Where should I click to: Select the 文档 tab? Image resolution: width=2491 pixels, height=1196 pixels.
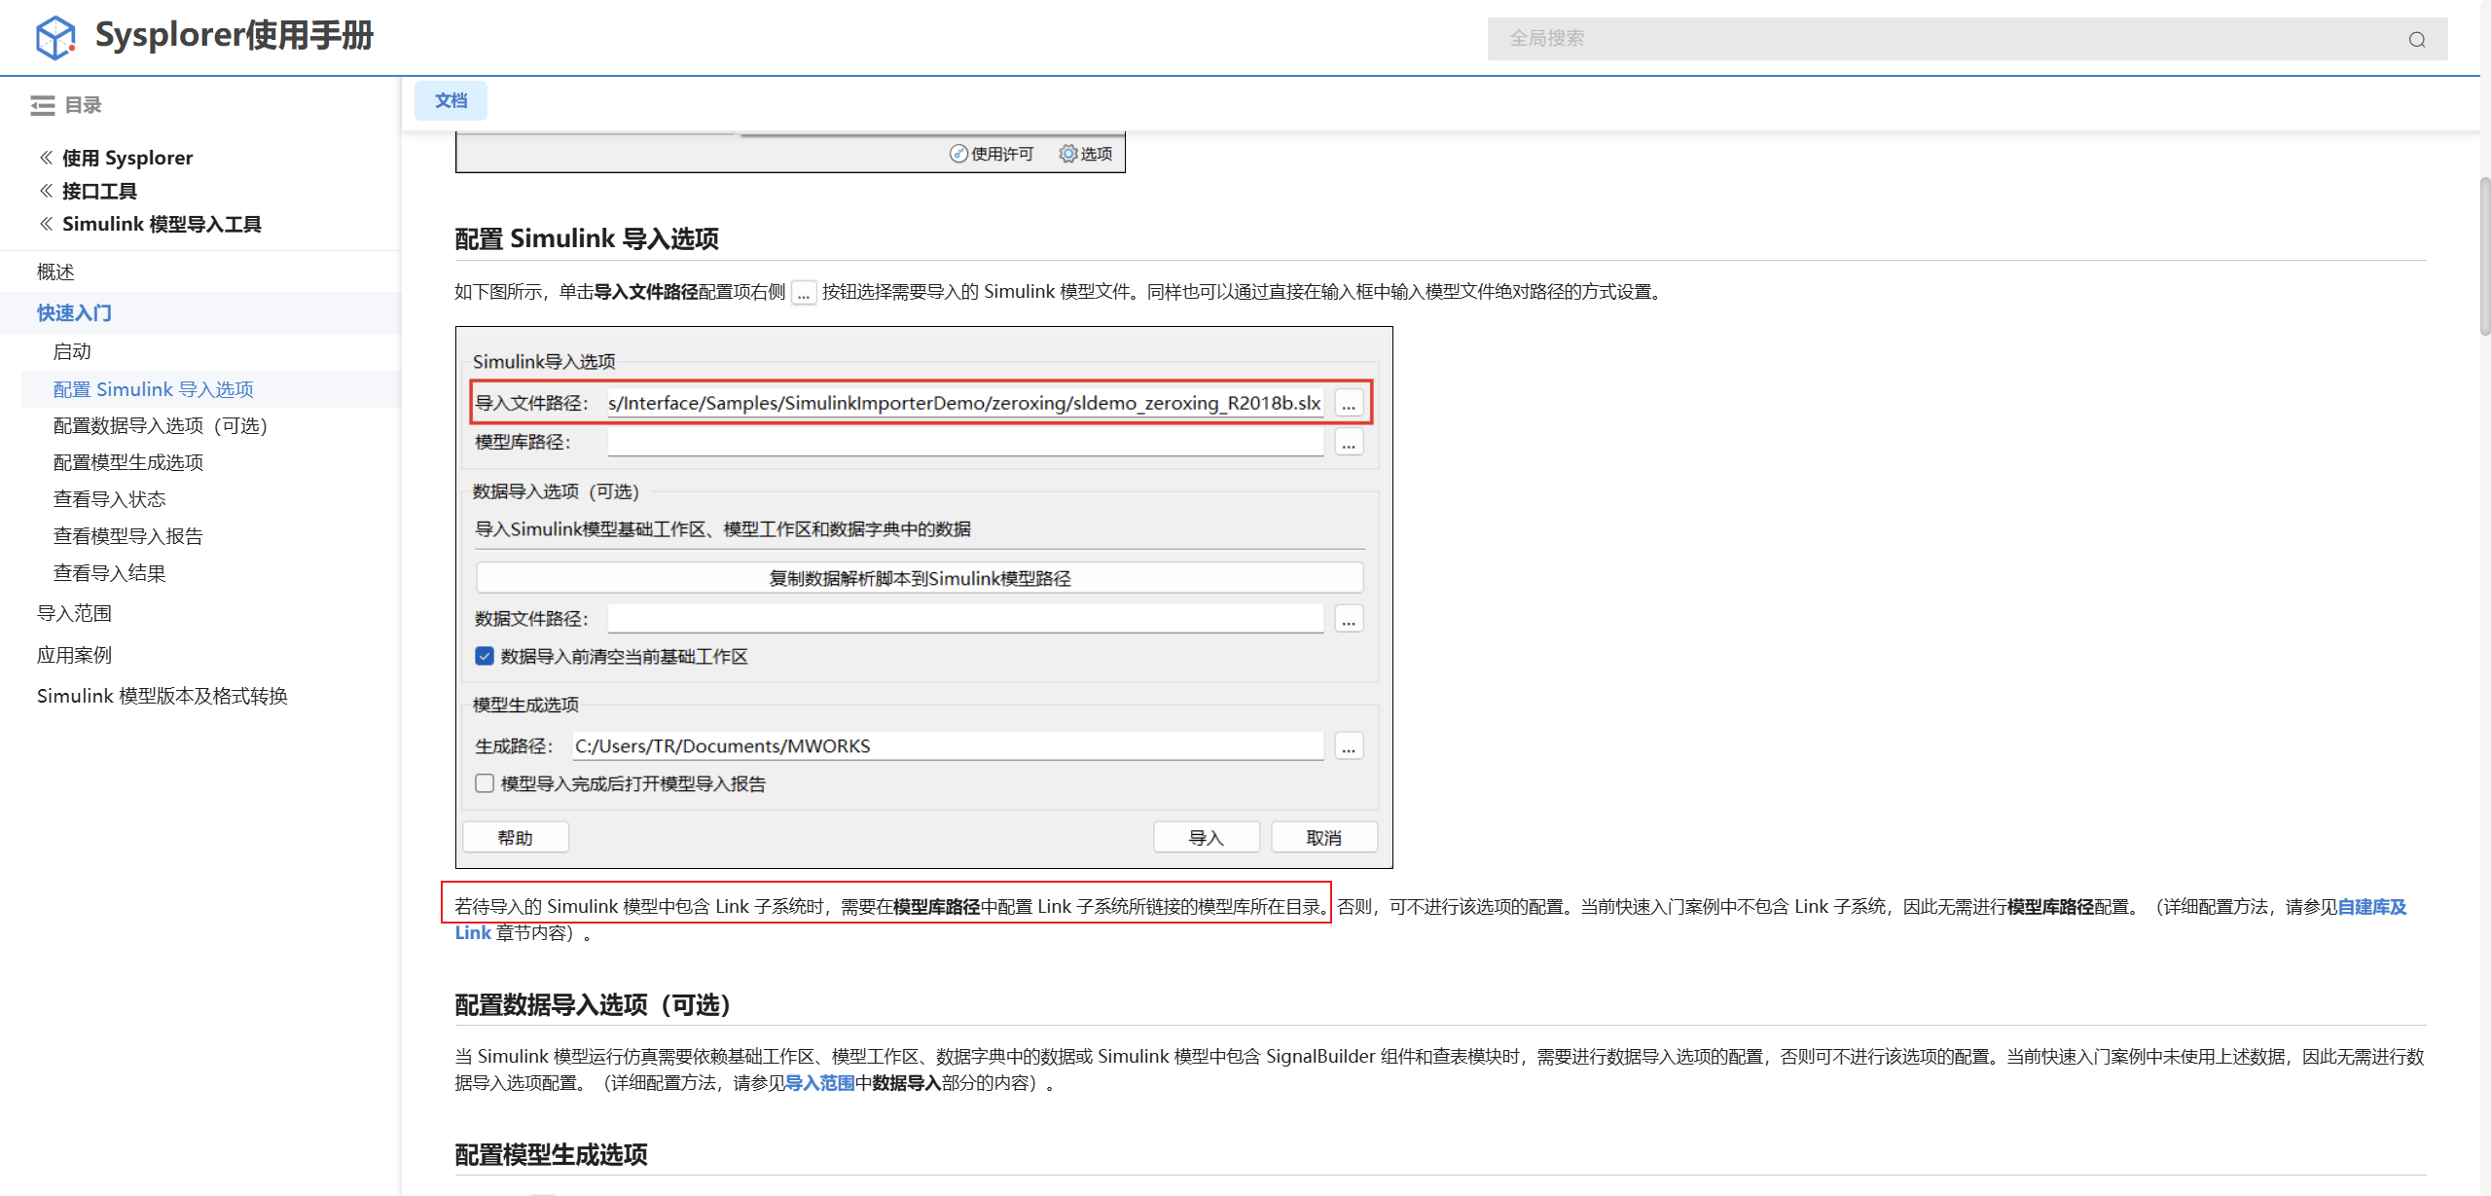(x=451, y=100)
